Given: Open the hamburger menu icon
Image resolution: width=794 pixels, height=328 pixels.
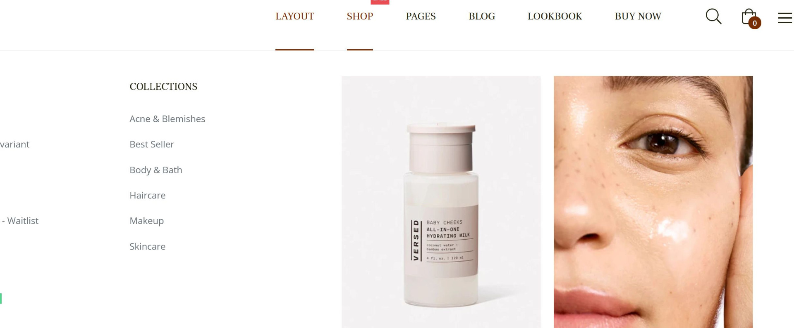Looking at the screenshot, I should 785,18.
